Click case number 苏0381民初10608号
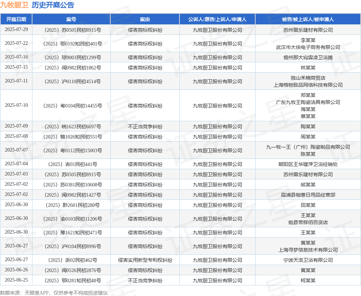 pyautogui.click(x=73, y=185)
